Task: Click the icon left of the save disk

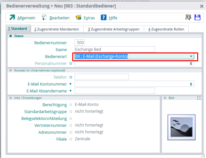Action: coord(188,18)
